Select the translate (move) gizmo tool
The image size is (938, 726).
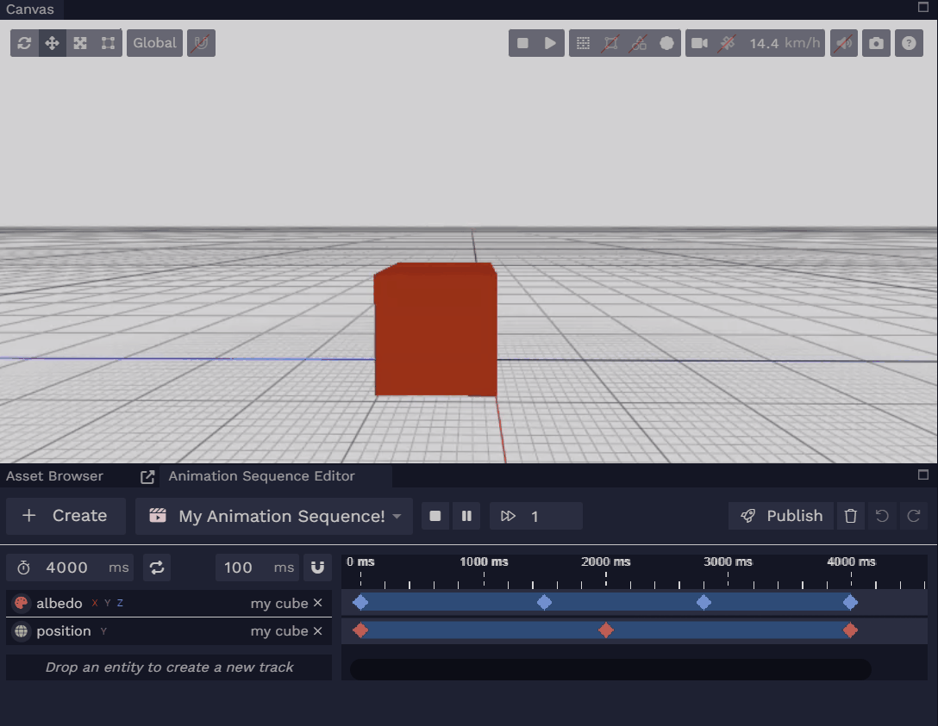tap(52, 43)
